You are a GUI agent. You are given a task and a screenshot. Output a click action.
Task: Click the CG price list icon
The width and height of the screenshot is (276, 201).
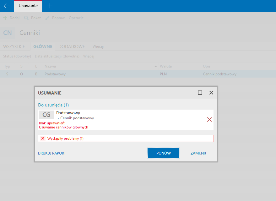(46, 115)
